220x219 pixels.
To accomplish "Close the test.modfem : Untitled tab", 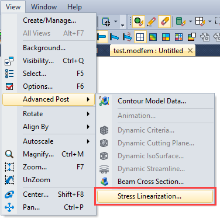I will tap(190, 51).
